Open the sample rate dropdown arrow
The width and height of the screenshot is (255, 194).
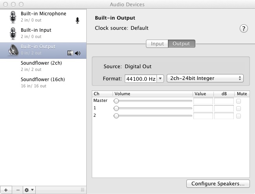click(160, 79)
